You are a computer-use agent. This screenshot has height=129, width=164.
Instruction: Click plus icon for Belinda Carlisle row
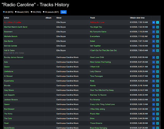(154, 46)
